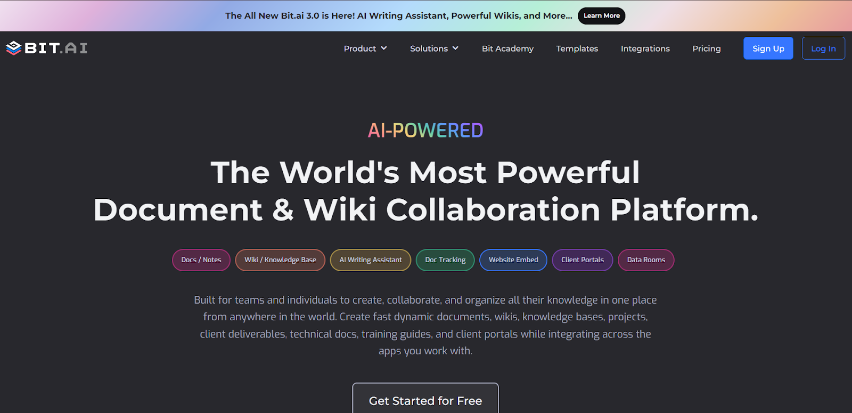Screen dimensions: 852x413
Task: Click the AI-POWERED rainbow heading
Action: coord(425,131)
